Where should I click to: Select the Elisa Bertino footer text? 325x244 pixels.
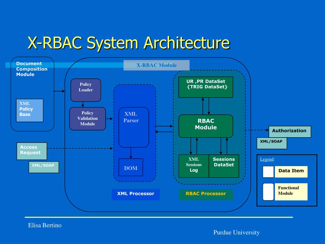tap(45, 225)
